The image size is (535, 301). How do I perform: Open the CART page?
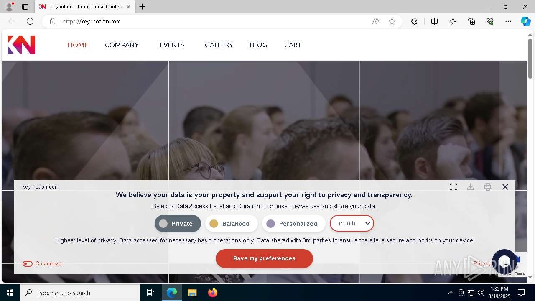[293, 45]
